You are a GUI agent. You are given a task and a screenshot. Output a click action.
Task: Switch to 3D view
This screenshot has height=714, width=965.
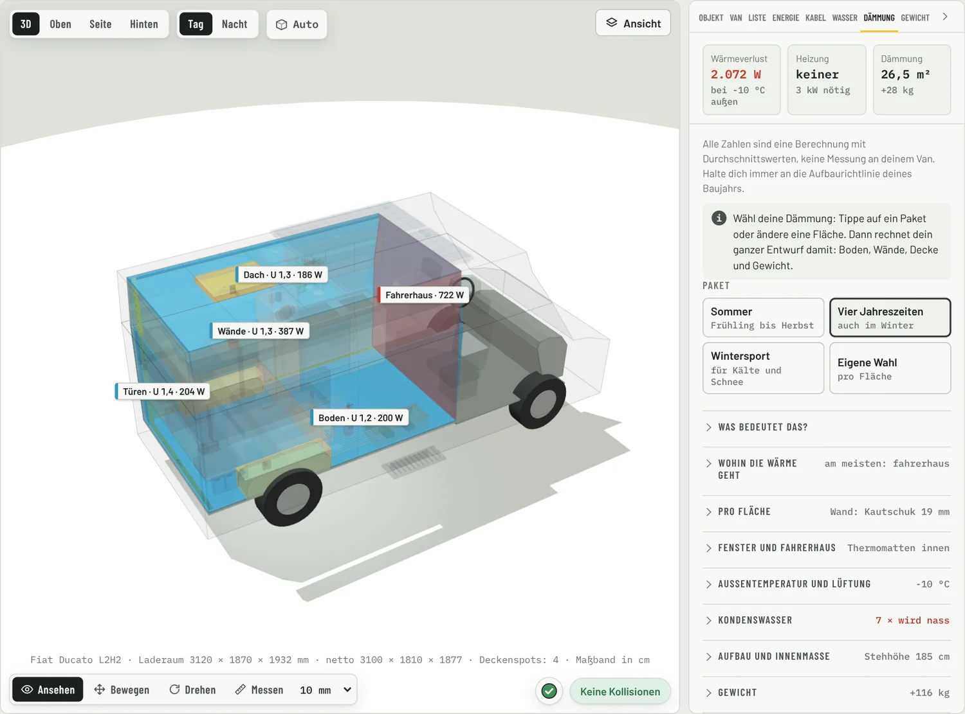[x=26, y=24]
